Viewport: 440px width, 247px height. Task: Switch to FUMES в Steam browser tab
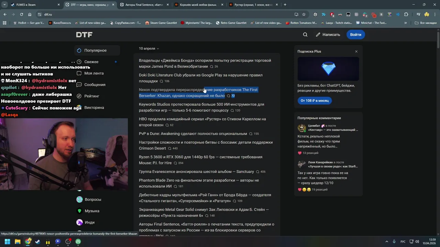34,5
